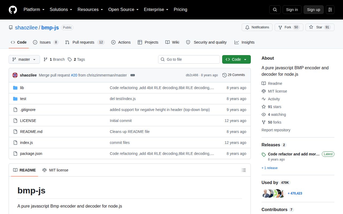
Task: View the 4 watching link
Action: pos(274,114)
